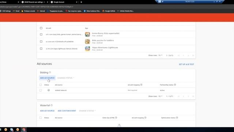The height and width of the screenshot is (132, 234).
Task: Click the browser address bar URL
Action: click(37, 7)
